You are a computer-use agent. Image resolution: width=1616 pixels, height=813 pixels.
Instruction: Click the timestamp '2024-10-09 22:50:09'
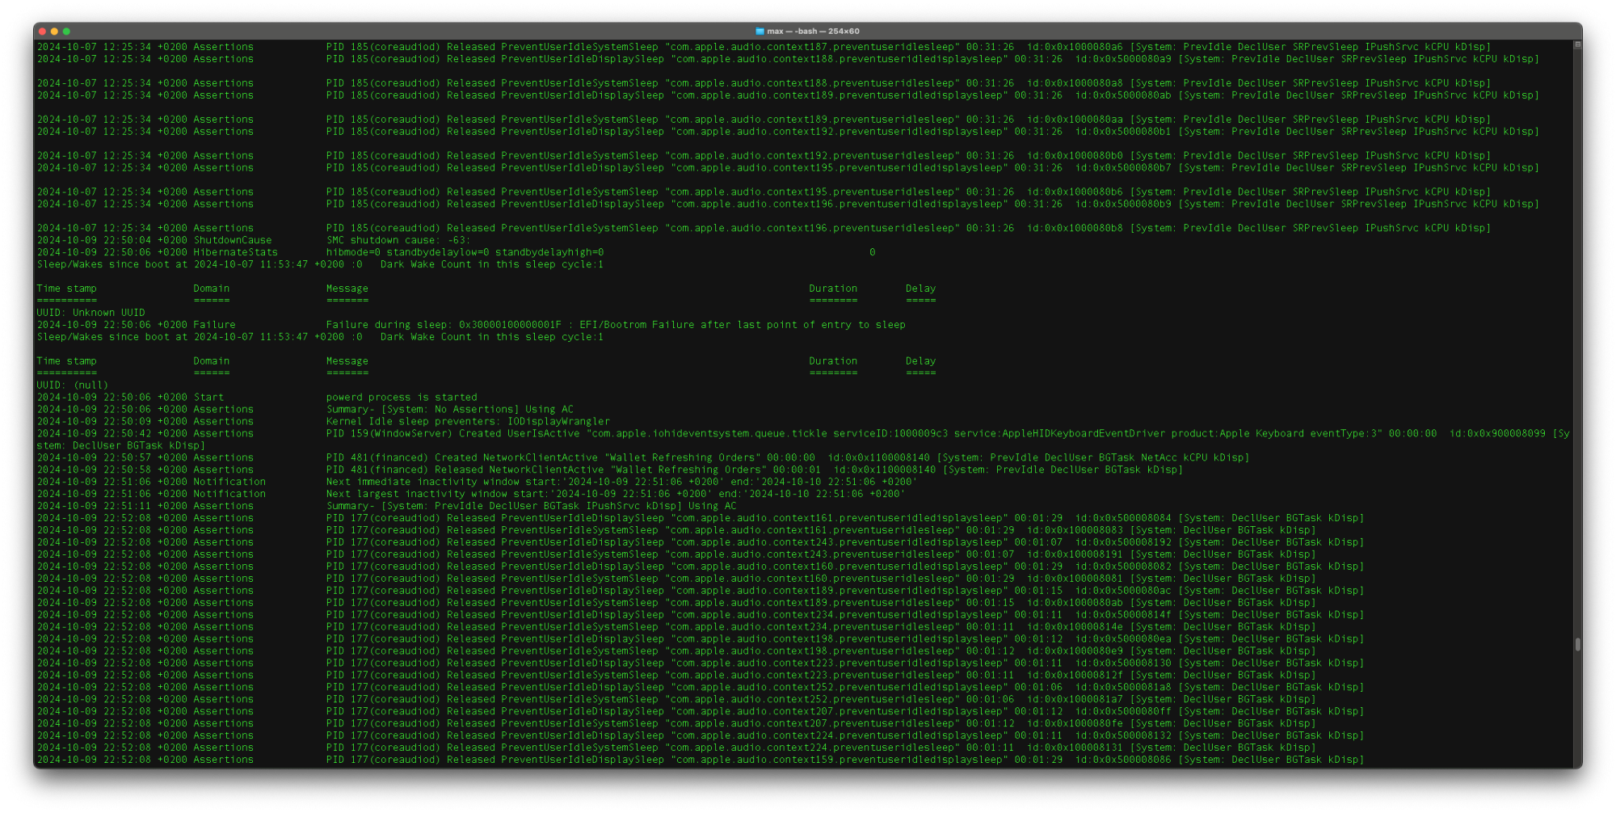pos(94,422)
